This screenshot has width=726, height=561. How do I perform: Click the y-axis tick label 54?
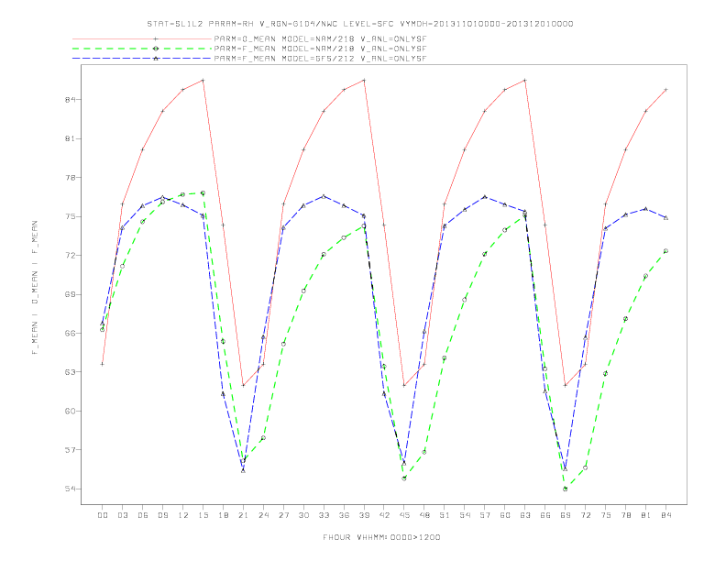71,489
